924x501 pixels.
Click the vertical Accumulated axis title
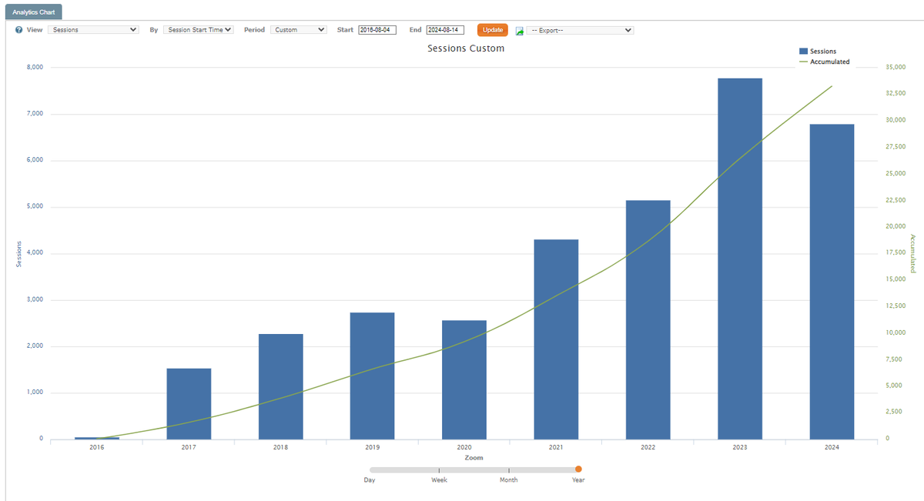tap(913, 253)
